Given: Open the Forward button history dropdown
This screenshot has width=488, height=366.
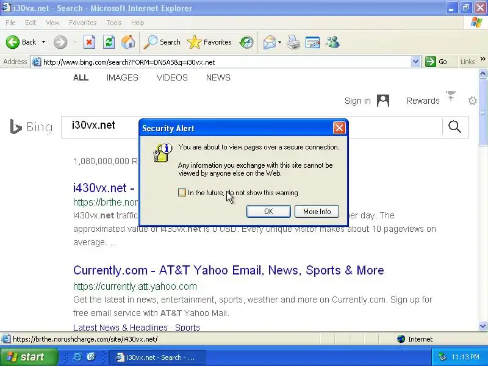Looking at the screenshot, I should click(x=74, y=42).
